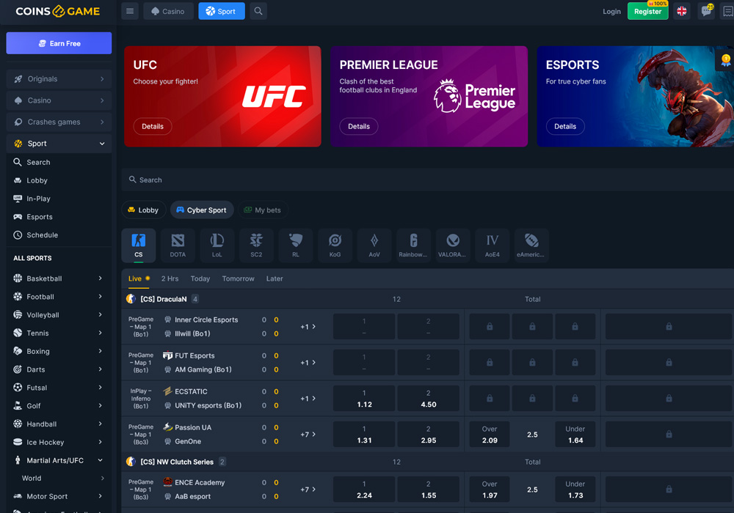Click the Register button
The height and width of the screenshot is (513, 734).
(647, 11)
